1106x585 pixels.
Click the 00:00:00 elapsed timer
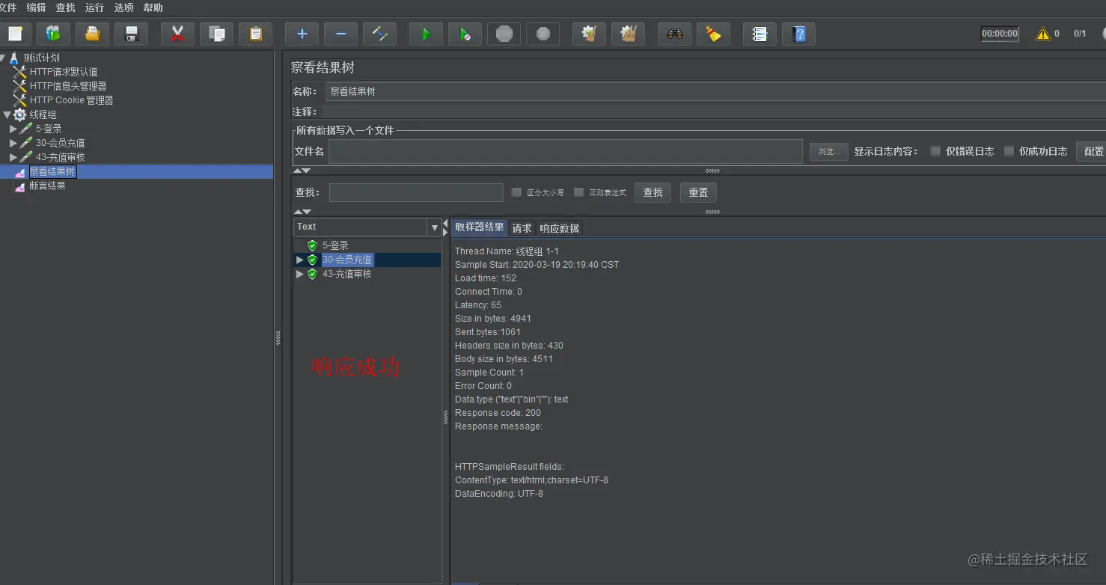point(1000,34)
